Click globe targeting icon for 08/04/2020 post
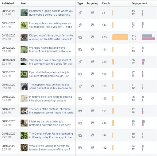Image resolution: width=157 pixels, height=156 pixels. click(92, 147)
